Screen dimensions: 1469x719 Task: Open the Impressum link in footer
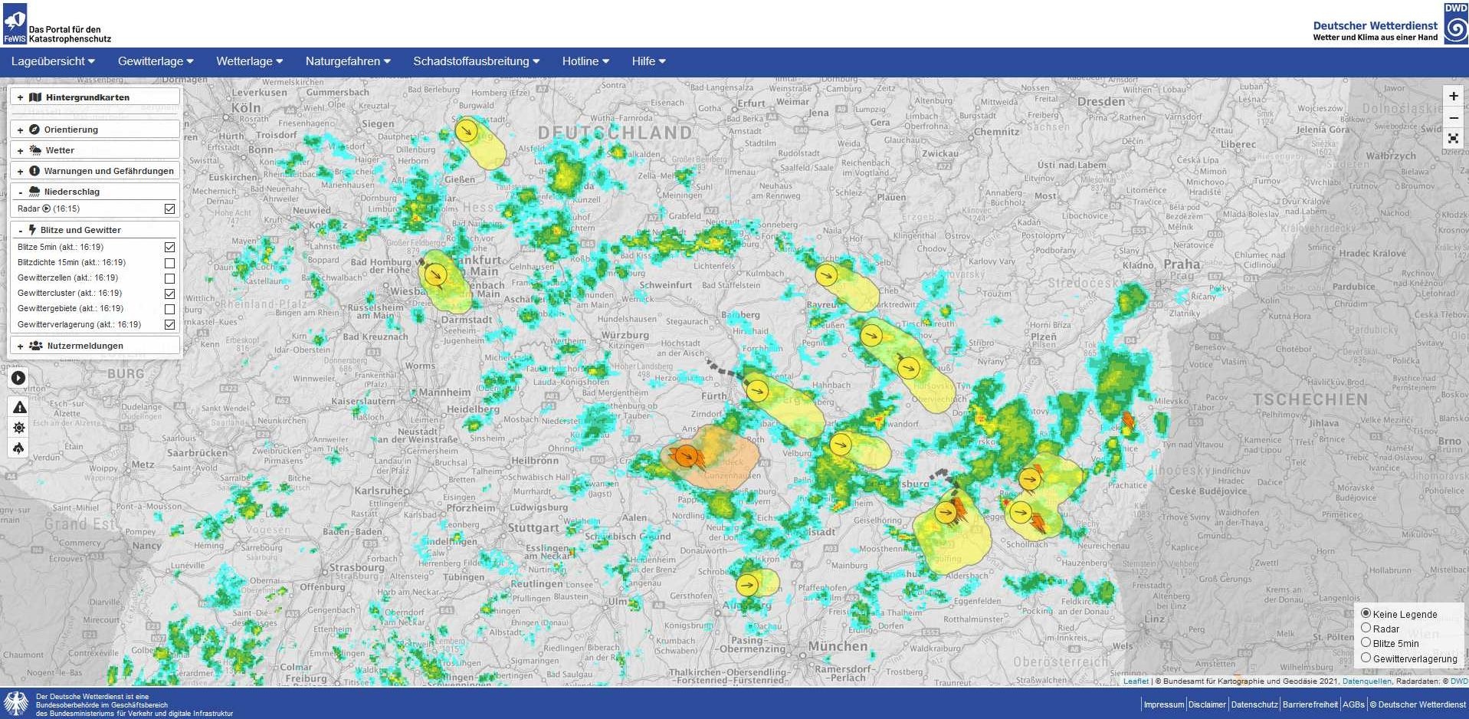click(x=1163, y=704)
